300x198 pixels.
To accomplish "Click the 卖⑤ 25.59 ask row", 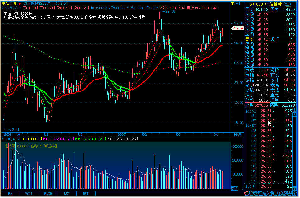I will pos(270,15).
